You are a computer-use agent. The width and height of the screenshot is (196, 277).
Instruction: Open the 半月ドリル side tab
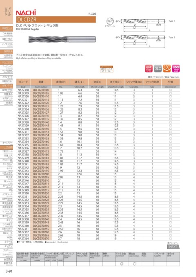click(7, 99)
